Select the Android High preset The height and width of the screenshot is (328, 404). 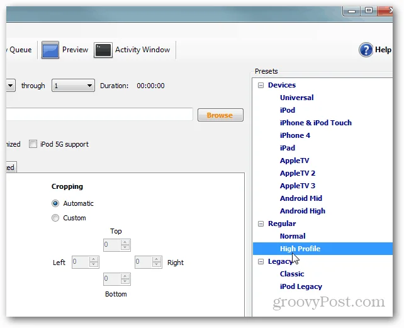(303, 211)
